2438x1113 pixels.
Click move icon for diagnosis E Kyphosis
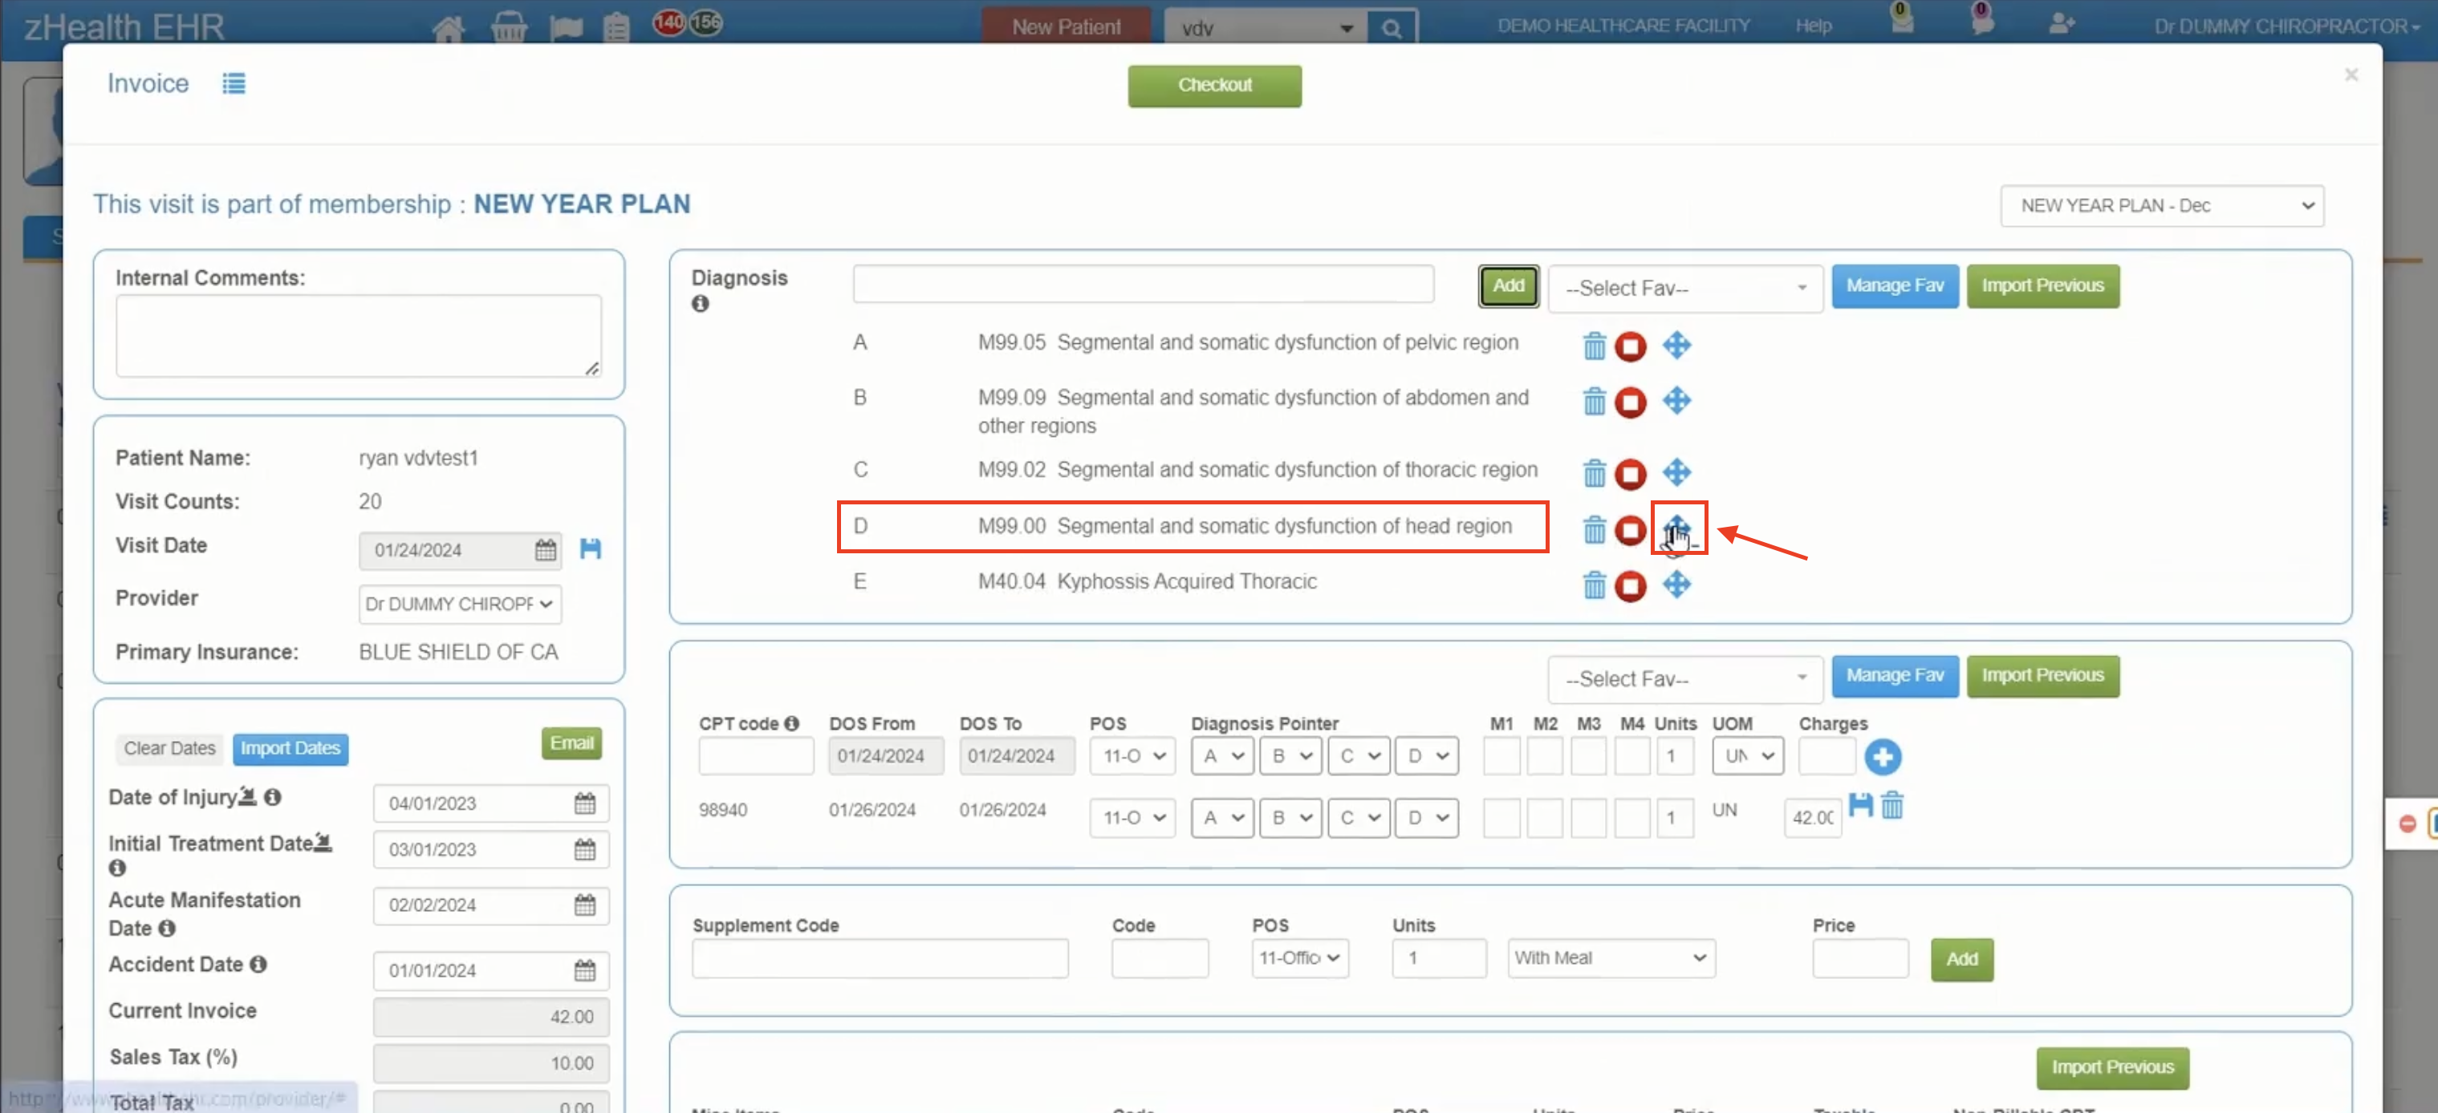coord(1676,585)
